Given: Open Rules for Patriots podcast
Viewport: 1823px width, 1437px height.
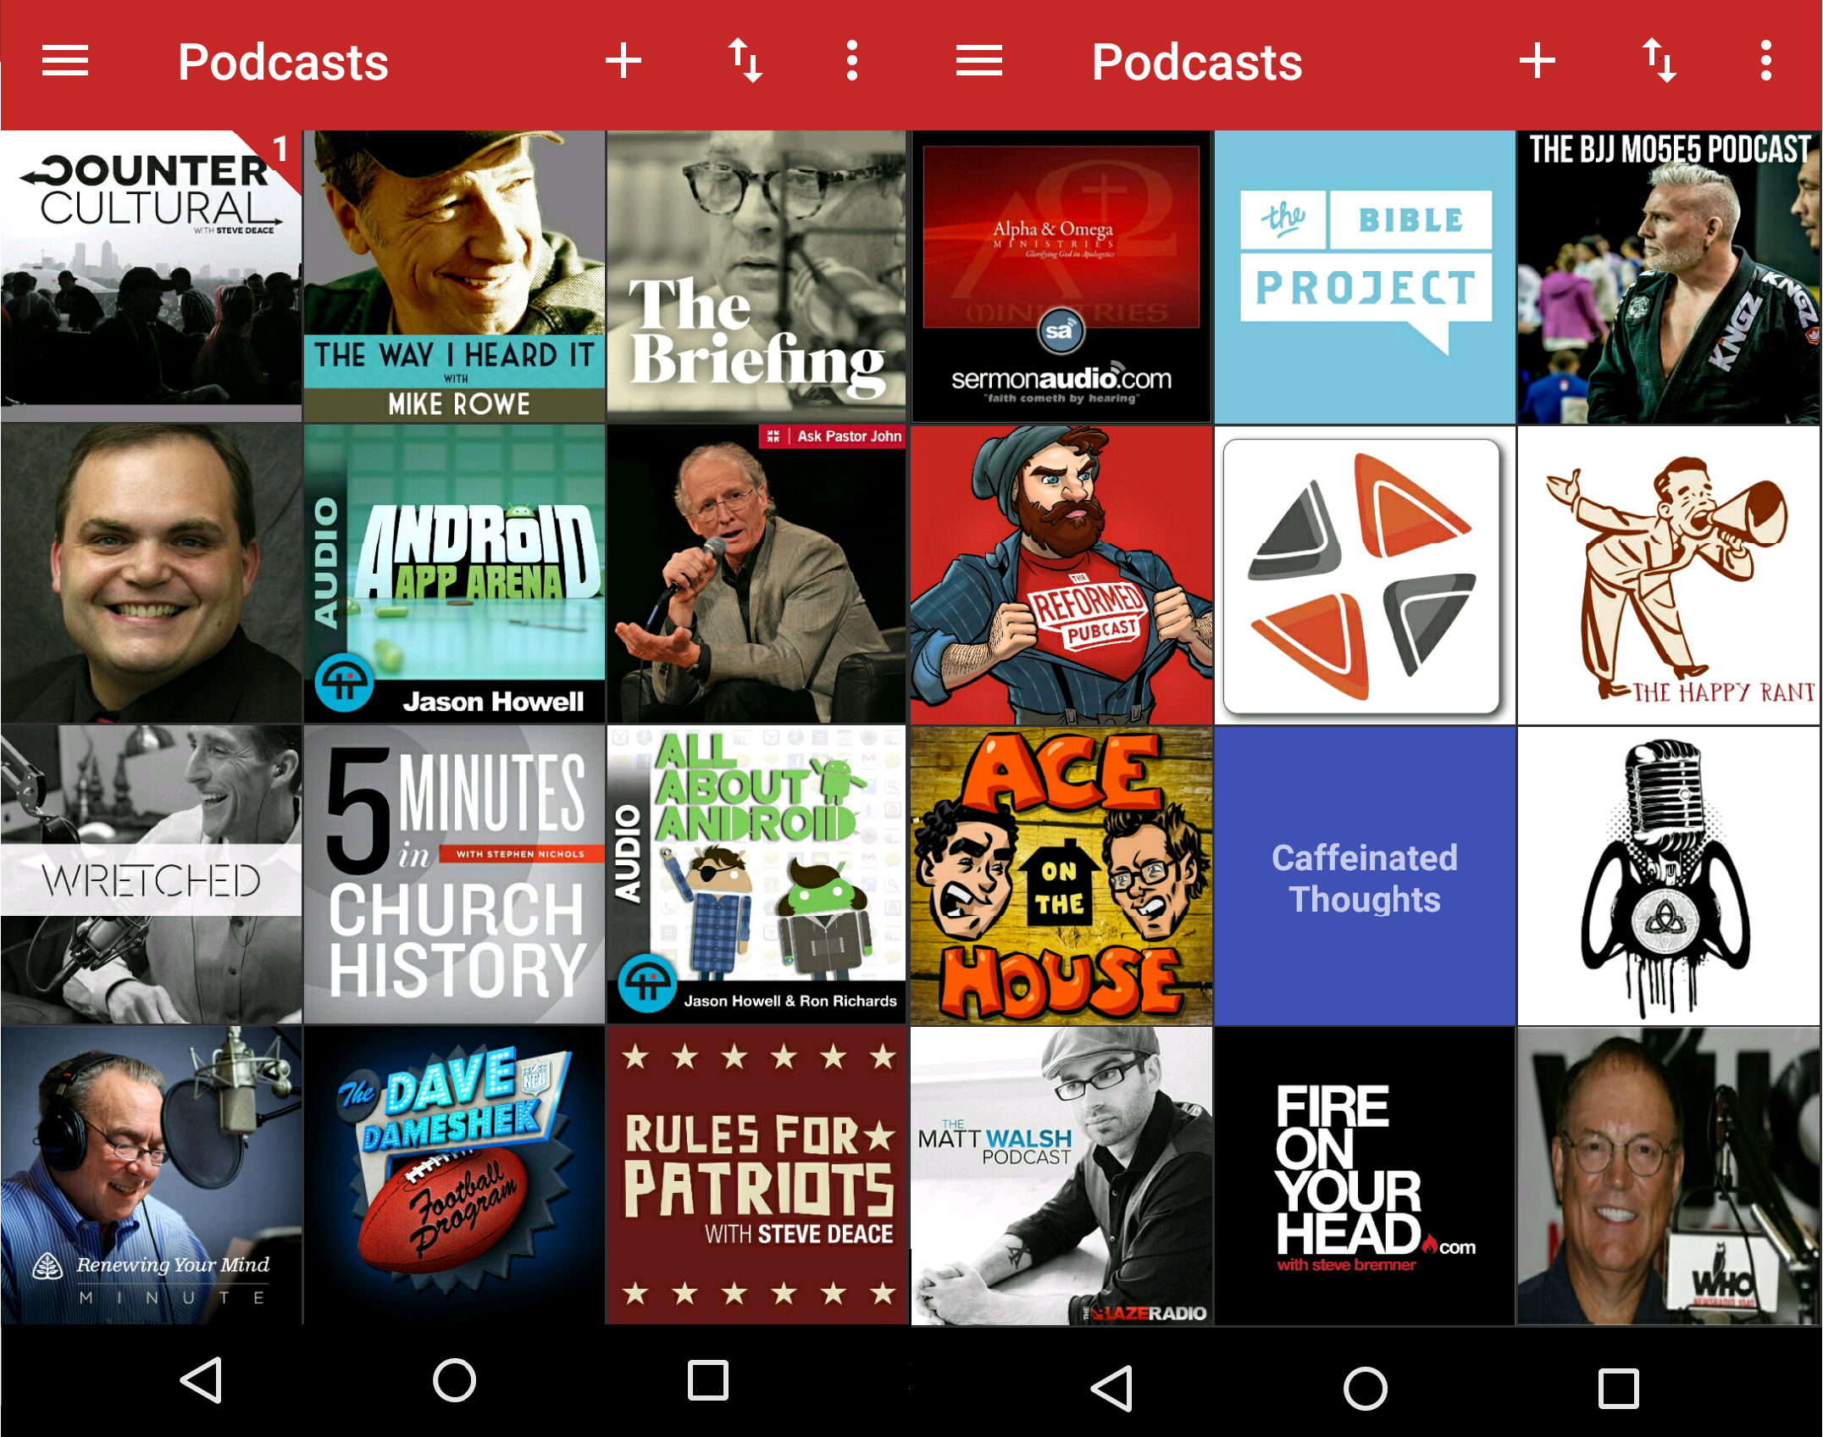Looking at the screenshot, I should pyautogui.click(x=756, y=1175).
